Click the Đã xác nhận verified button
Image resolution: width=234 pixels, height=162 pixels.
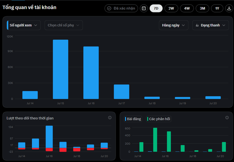point(121,8)
